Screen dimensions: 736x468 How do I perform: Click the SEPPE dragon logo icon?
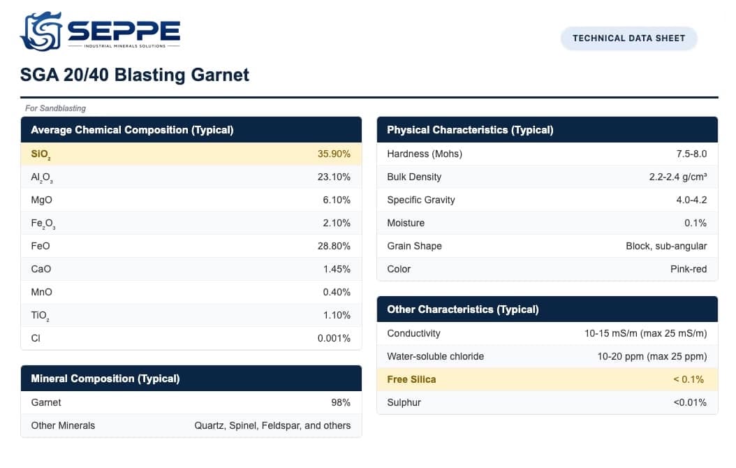tap(41, 31)
